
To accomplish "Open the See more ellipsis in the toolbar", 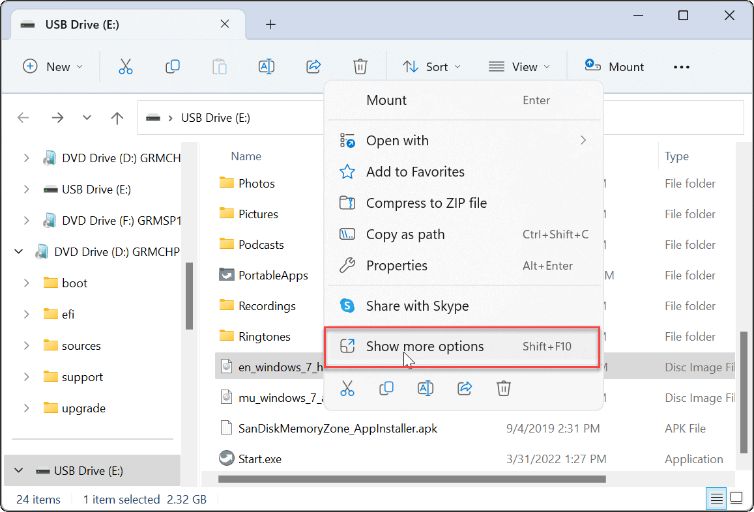I will tap(681, 66).
